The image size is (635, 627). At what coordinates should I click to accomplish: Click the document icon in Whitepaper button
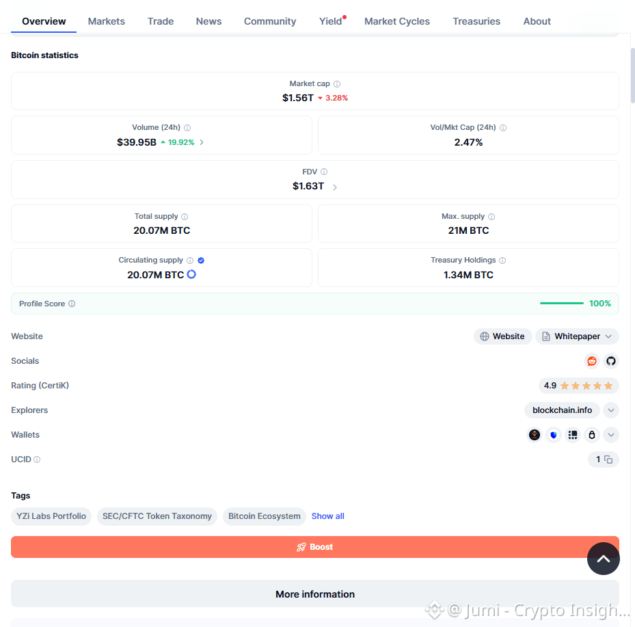(x=546, y=336)
